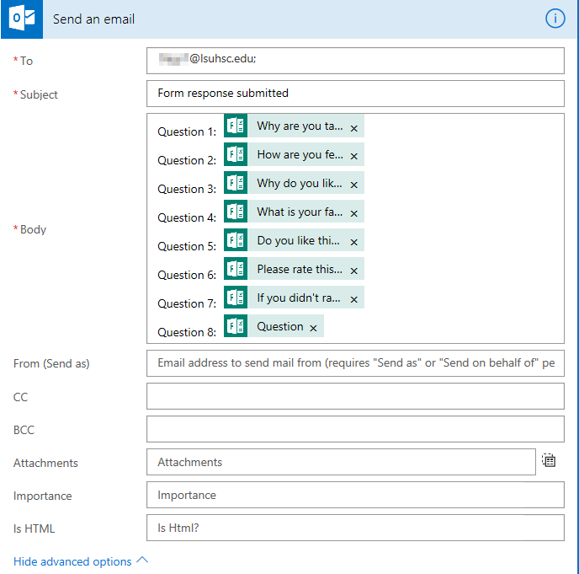Collapse with Hide advanced options link
This screenshot has height=574, width=579.
(80, 561)
